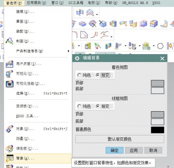Select 渐变 under 着色视图

[103, 75]
